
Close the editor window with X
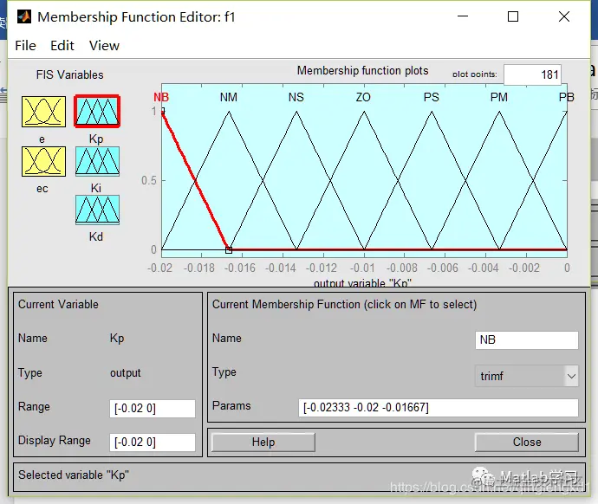coord(564,16)
